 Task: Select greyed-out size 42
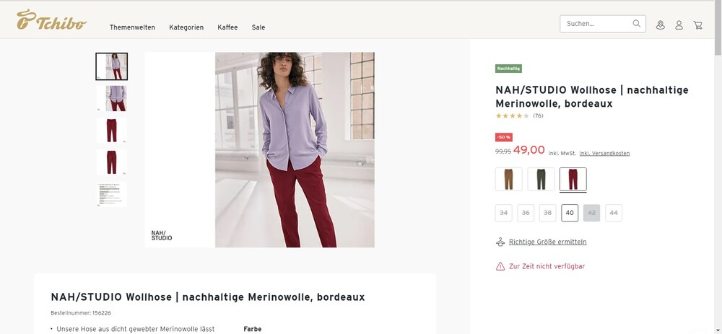(592, 213)
